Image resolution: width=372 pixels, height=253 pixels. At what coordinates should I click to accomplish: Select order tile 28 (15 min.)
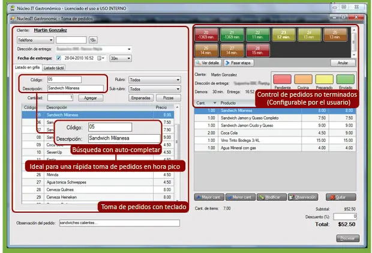pos(257,50)
